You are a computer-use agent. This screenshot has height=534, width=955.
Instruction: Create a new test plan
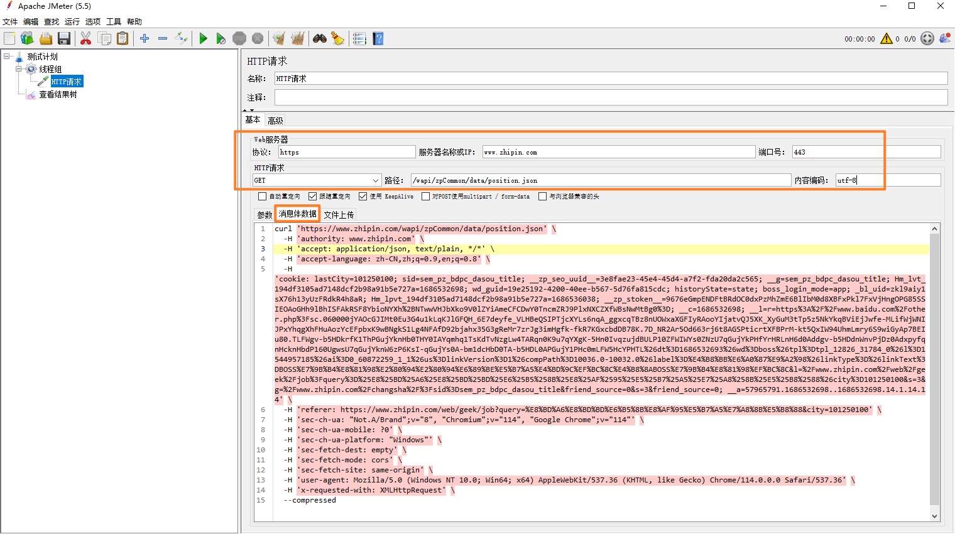(9, 38)
